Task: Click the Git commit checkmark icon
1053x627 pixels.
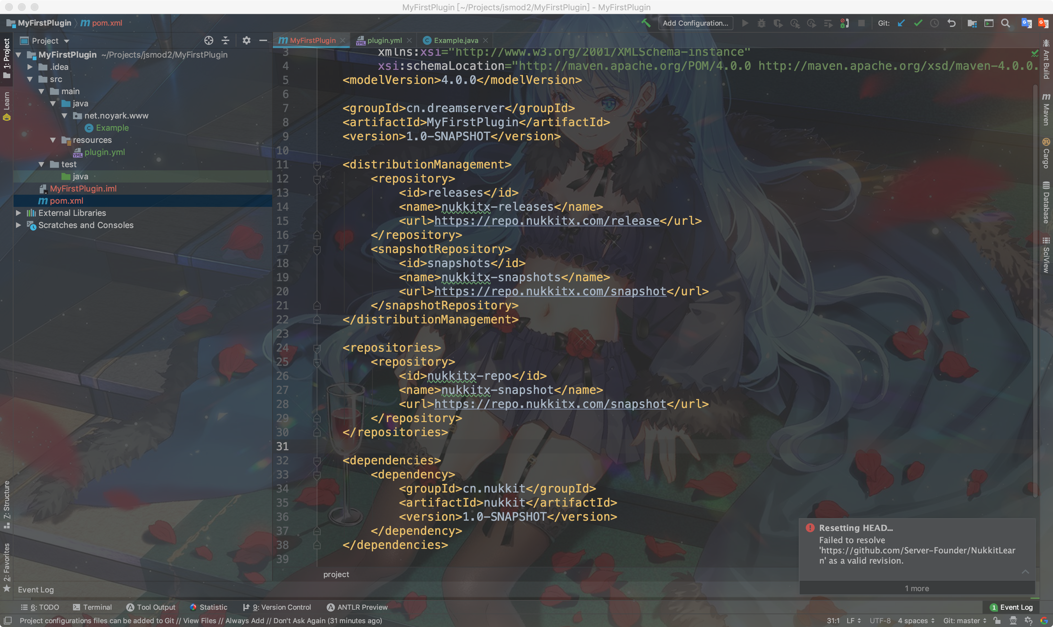Action: 918,23
